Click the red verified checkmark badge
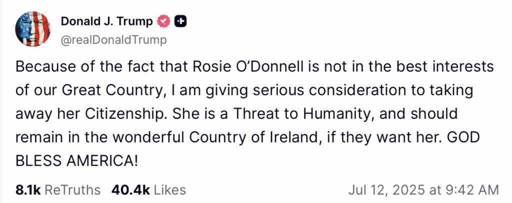Viewport: 512px width, 203px height. tap(164, 21)
